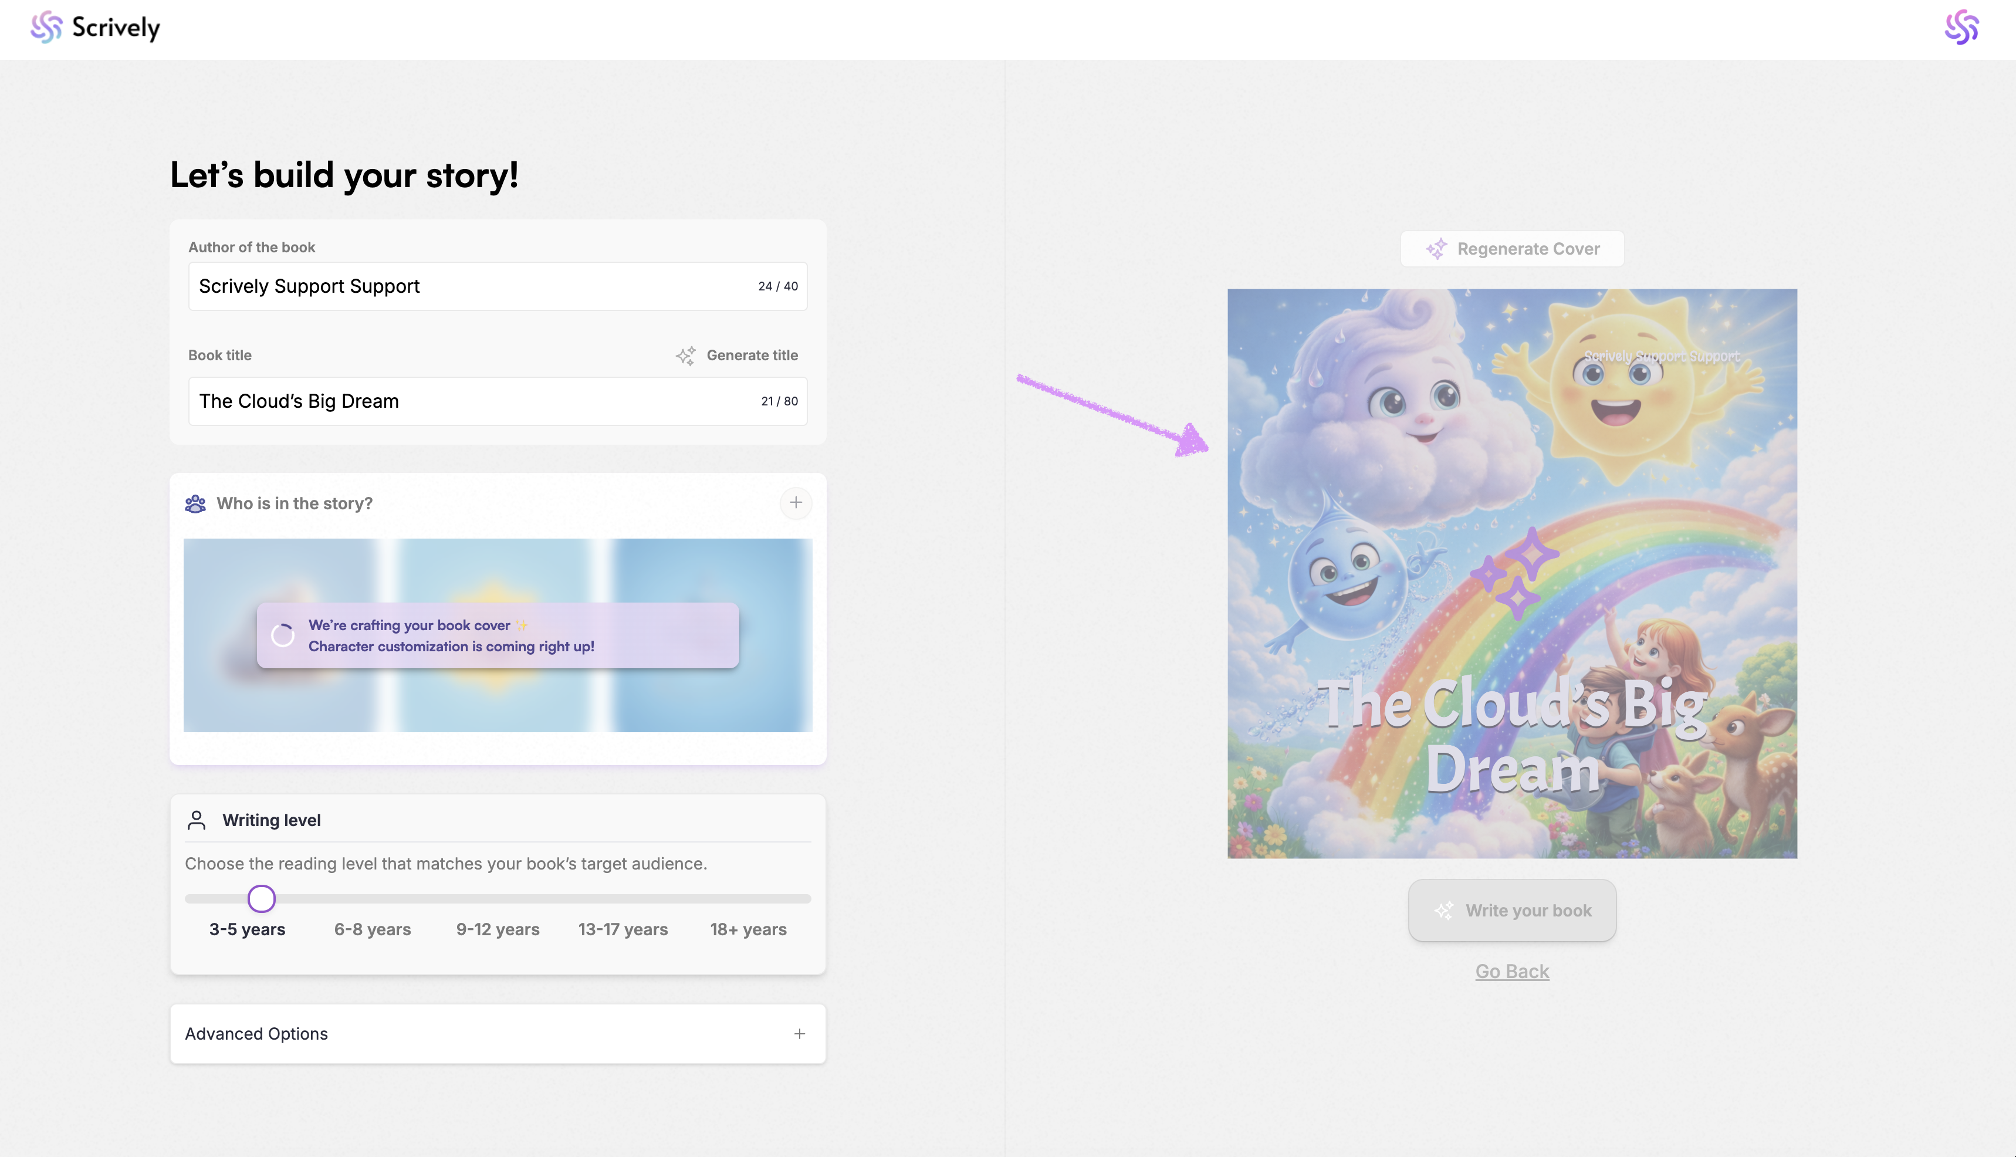Click the sparkle icon on Write your book

tap(1444, 911)
